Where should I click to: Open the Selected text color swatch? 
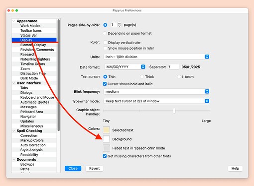pos(106,130)
